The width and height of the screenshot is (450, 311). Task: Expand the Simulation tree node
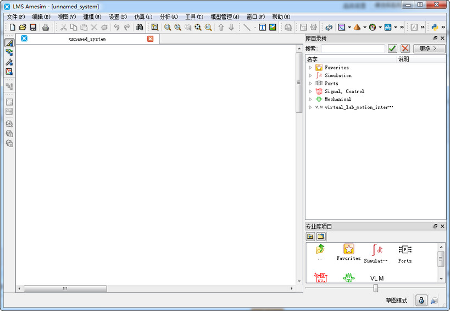(x=310, y=75)
